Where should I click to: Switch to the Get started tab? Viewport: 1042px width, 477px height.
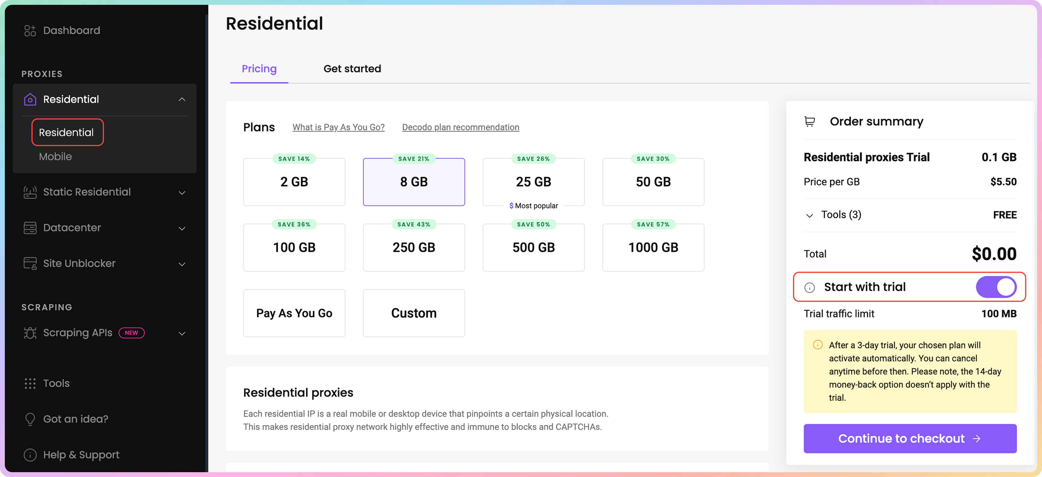[352, 69]
